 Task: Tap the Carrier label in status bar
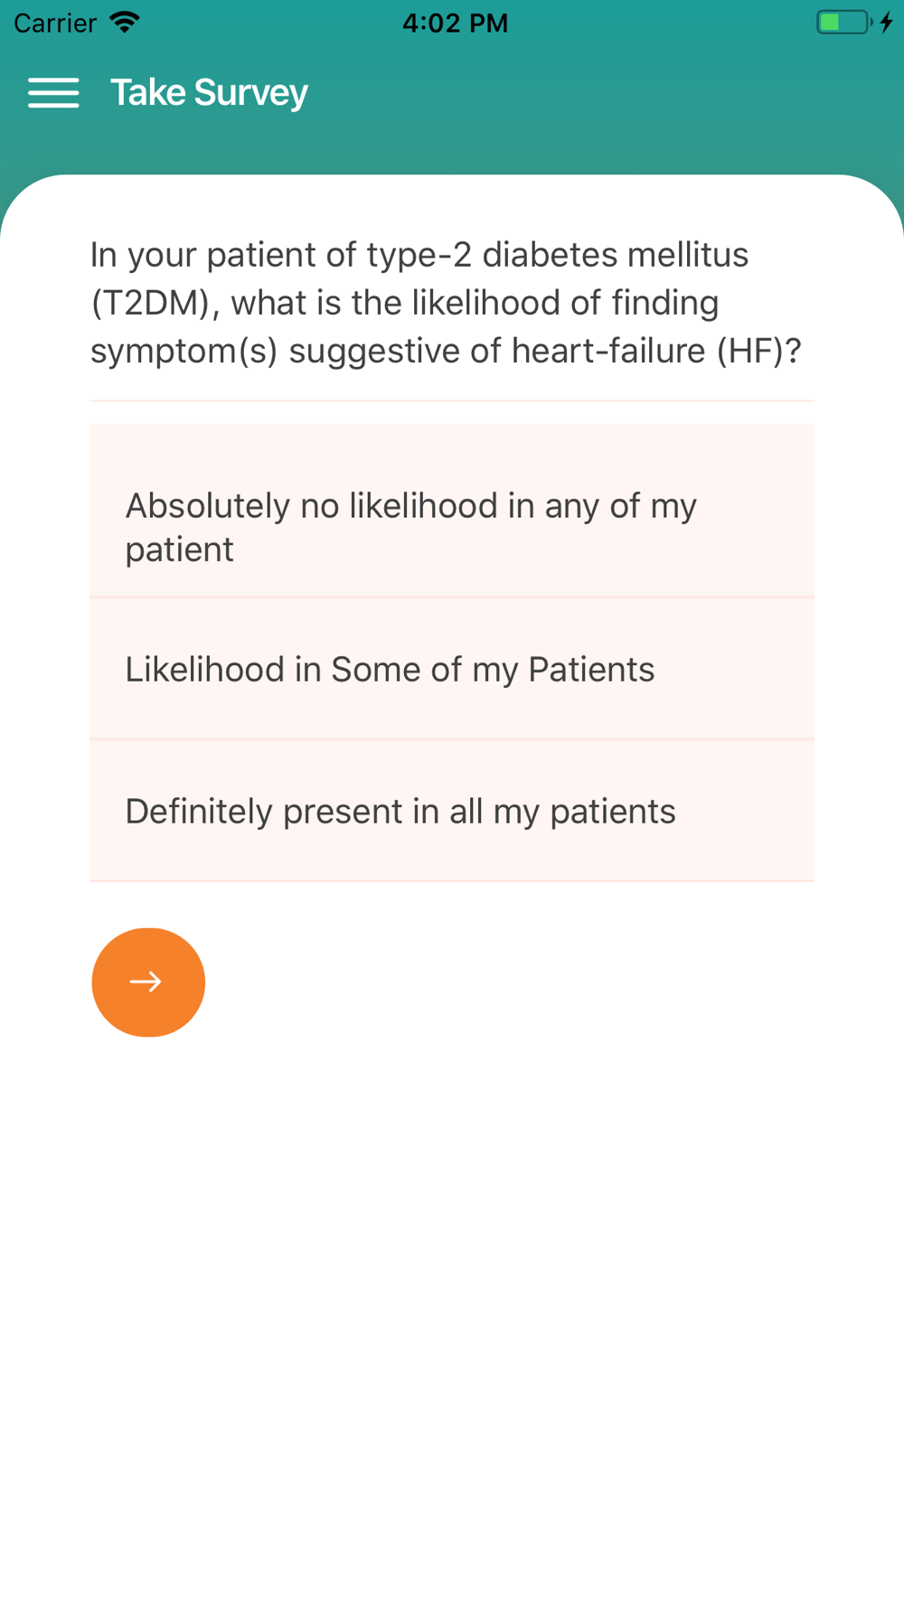pyautogui.click(x=55, y=23)
